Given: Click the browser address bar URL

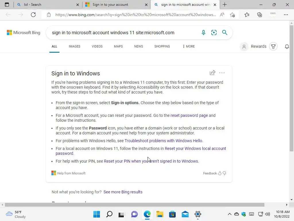Looking at the screenshot, I should pyautogui.click(x=136, y=15).
